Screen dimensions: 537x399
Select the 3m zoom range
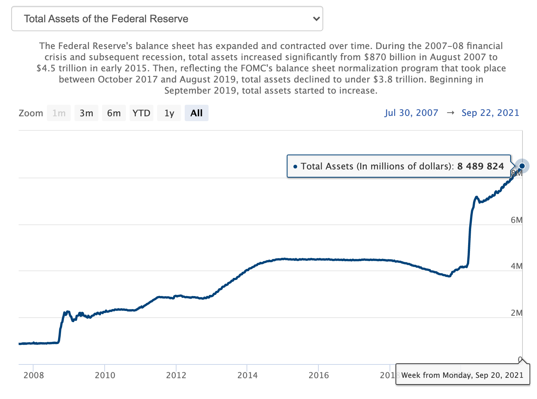(86, 113)
